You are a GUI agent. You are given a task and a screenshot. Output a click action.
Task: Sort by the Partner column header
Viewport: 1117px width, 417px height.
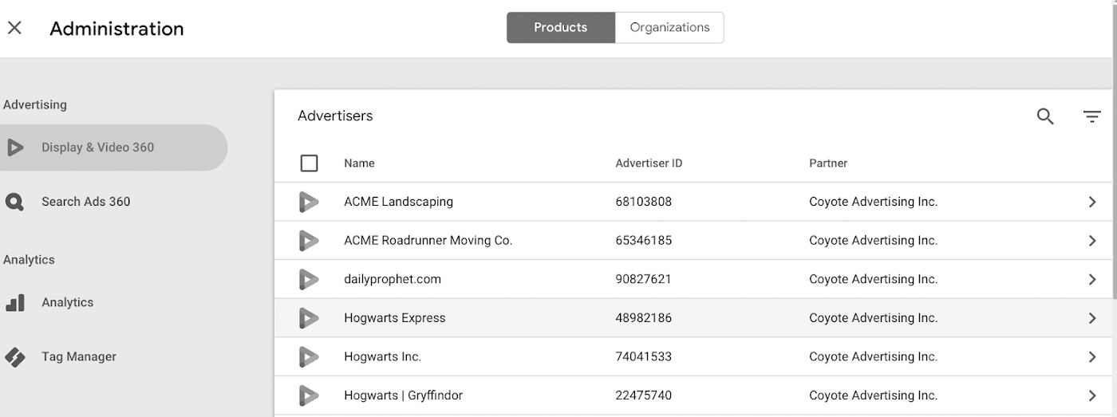click(827, 163)
